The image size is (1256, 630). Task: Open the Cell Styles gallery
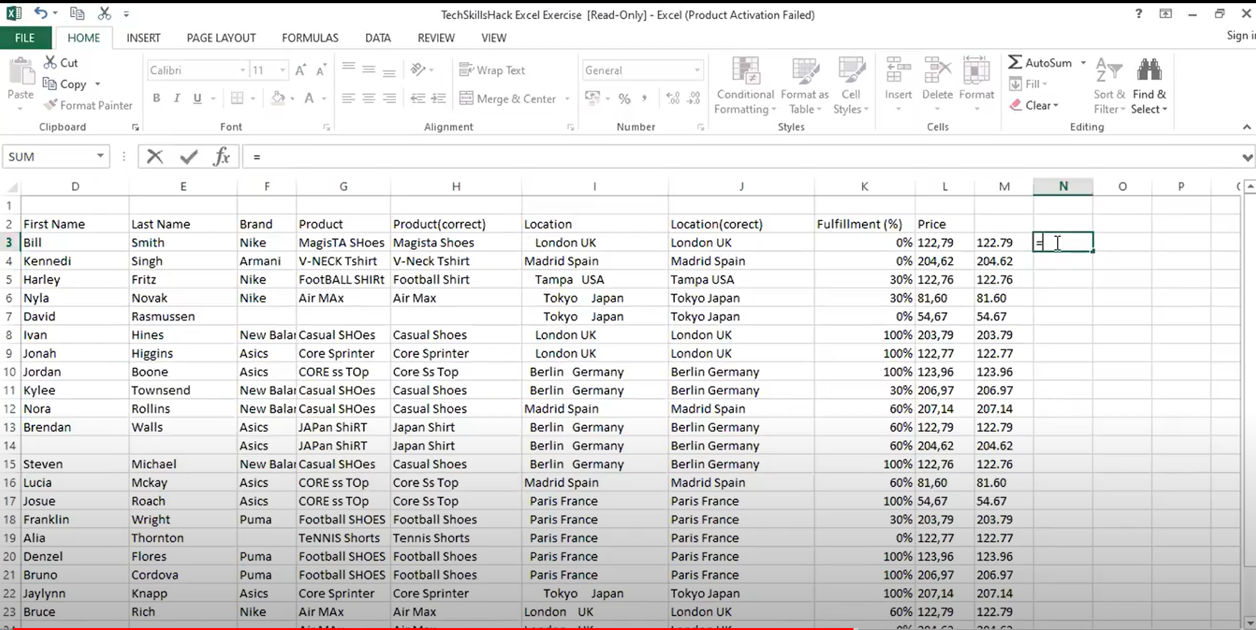[850, 86]
